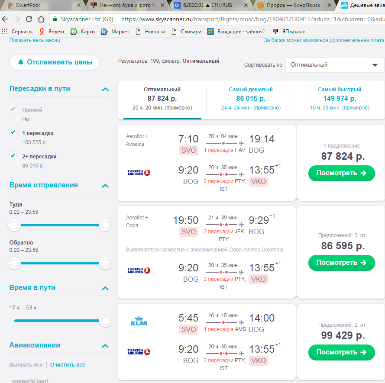Click the green secure padlock icon
This screenshot has width=385, height=383.
55,19
